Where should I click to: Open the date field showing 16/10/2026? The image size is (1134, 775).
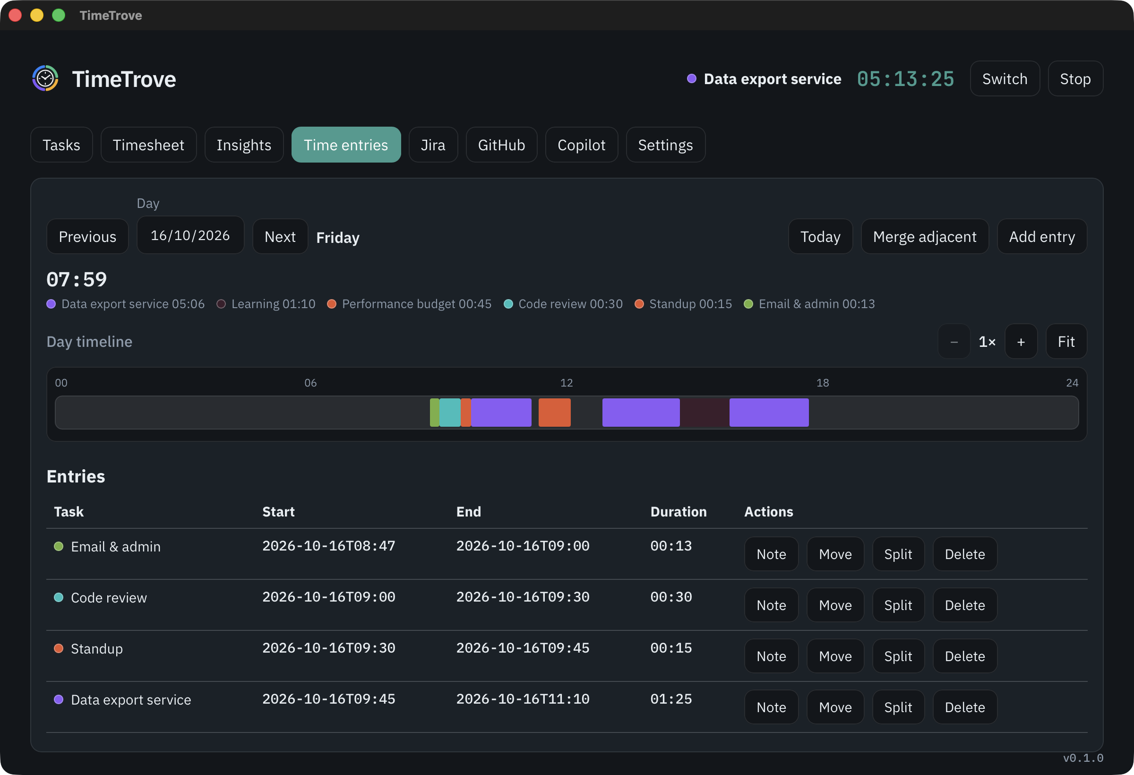(190, 235)
